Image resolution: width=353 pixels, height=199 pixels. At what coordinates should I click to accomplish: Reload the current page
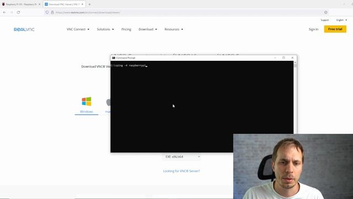(x=18, y=12)
